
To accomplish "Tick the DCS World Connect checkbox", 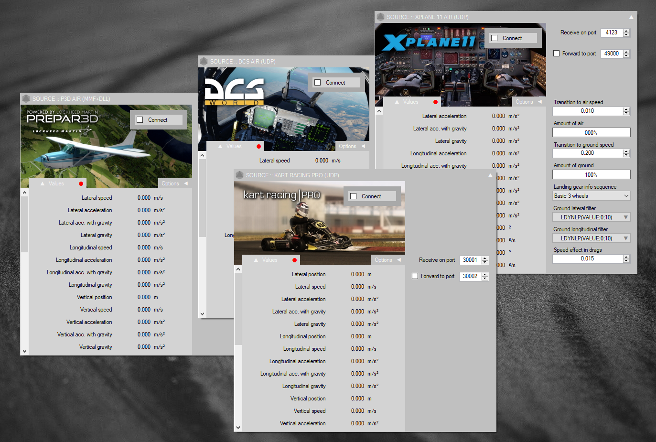I will tap(318, 83).
